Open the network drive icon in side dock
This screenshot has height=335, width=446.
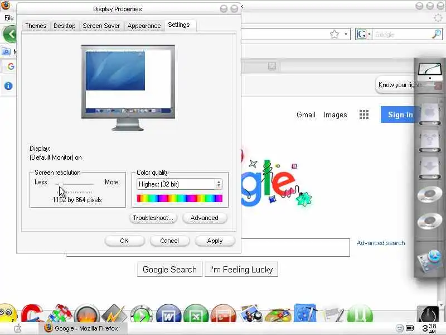(x=430, y=142)
